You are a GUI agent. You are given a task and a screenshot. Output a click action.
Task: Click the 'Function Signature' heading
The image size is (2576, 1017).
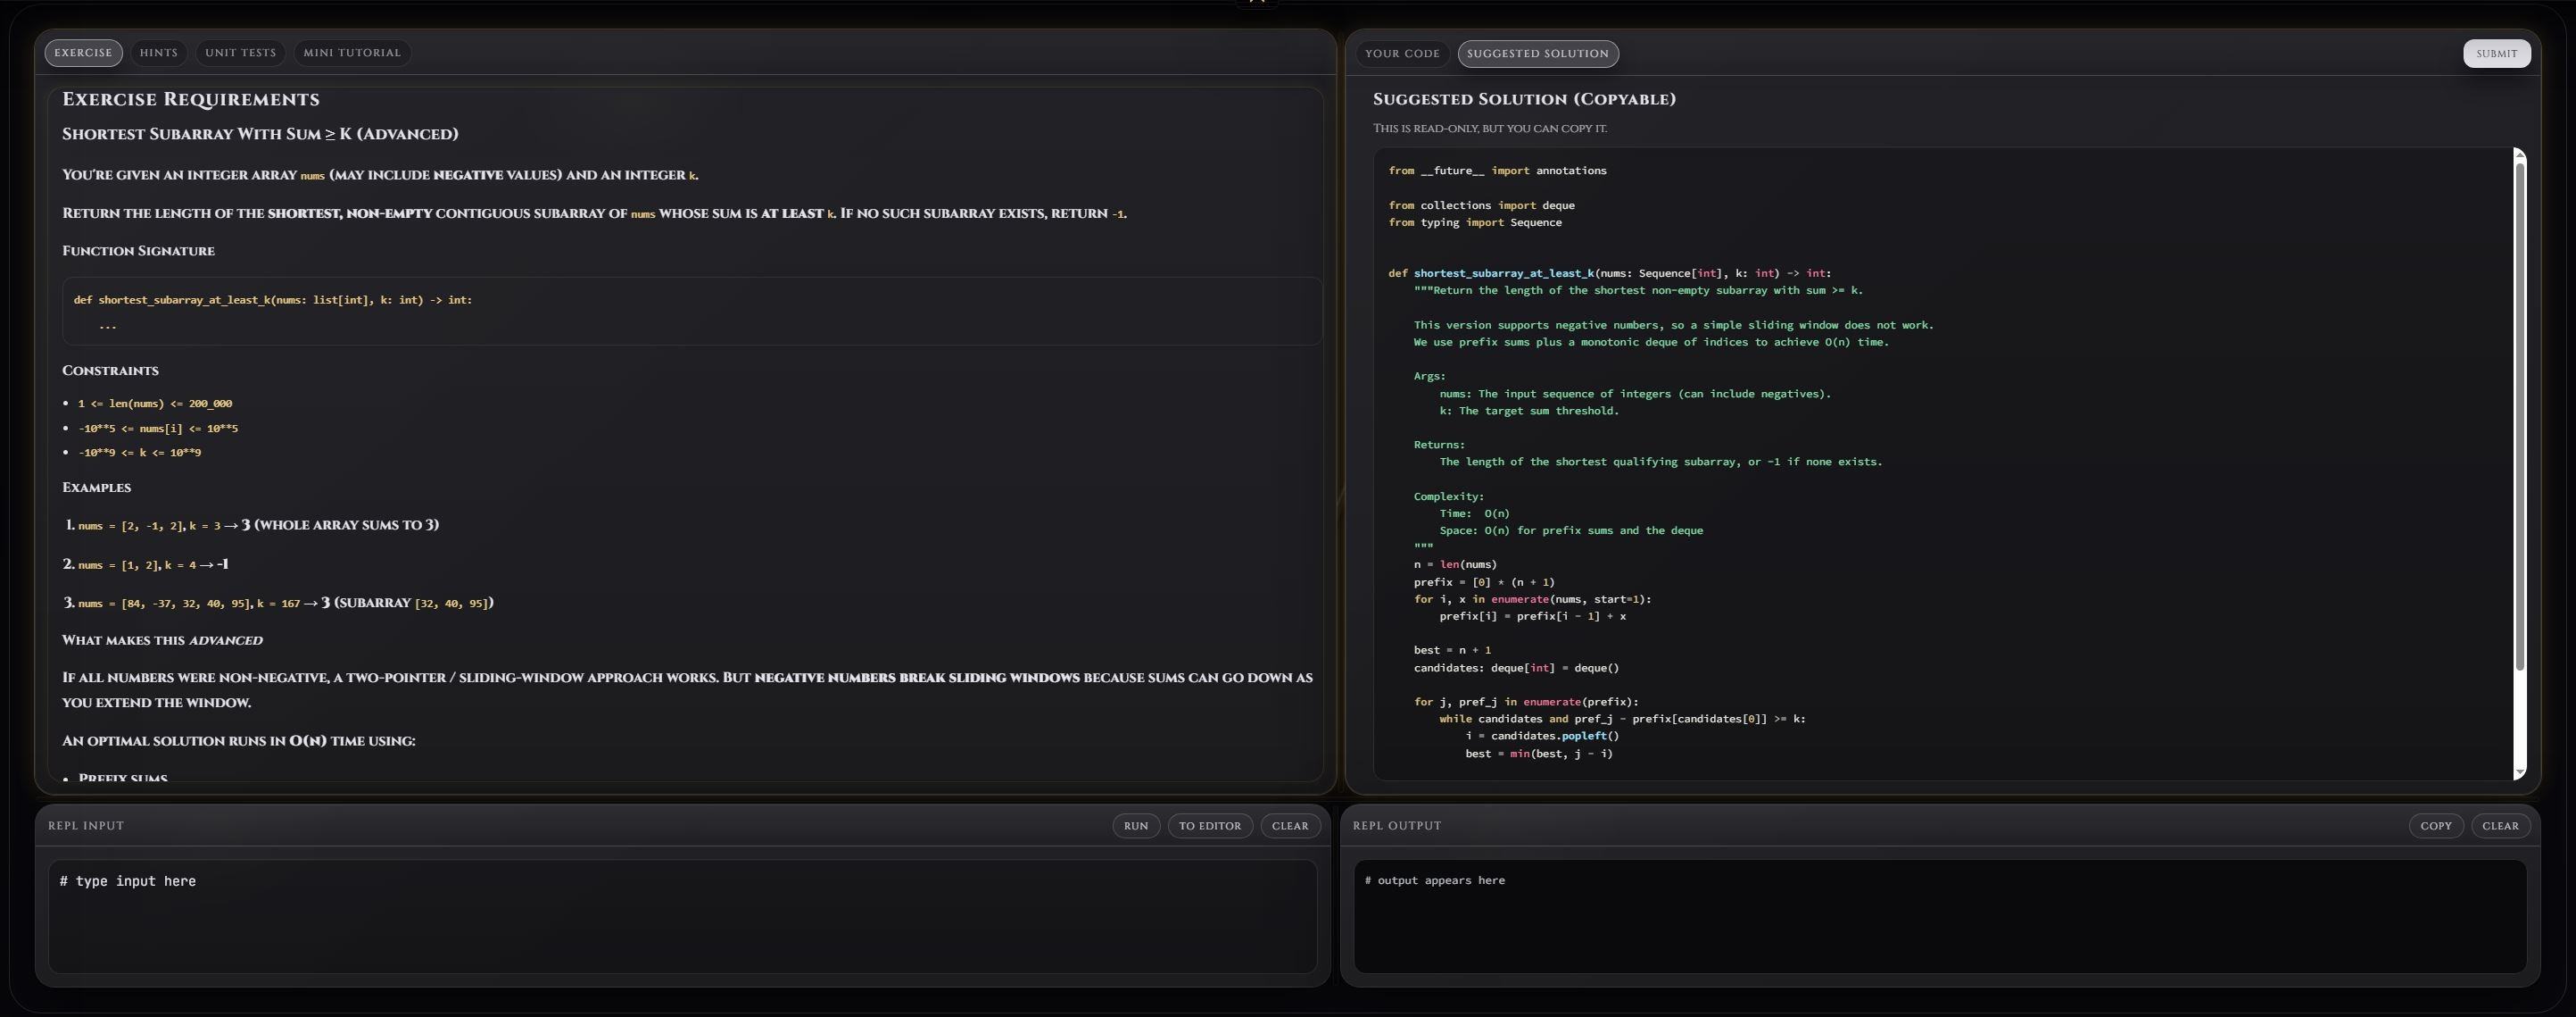(138, 251)
